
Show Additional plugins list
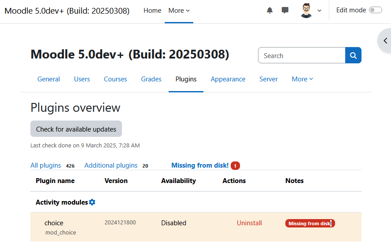click(x=111, y=165)
